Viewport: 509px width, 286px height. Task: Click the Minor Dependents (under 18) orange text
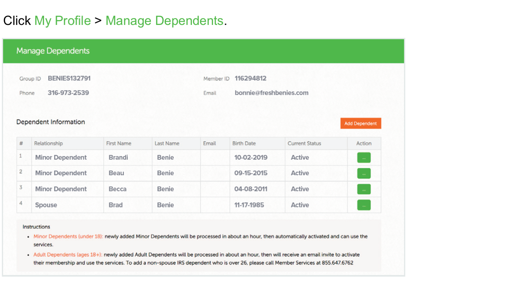point(68,237)
